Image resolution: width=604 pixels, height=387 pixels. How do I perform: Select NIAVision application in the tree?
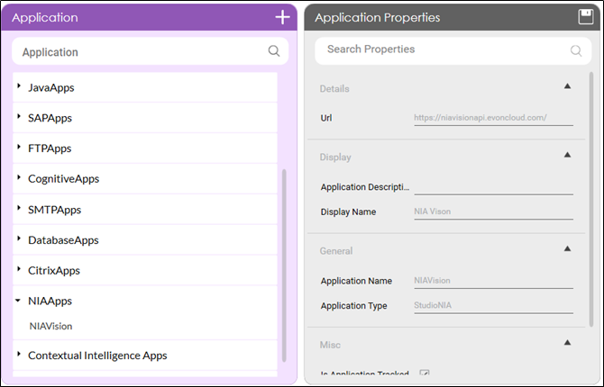coord(50,326)
